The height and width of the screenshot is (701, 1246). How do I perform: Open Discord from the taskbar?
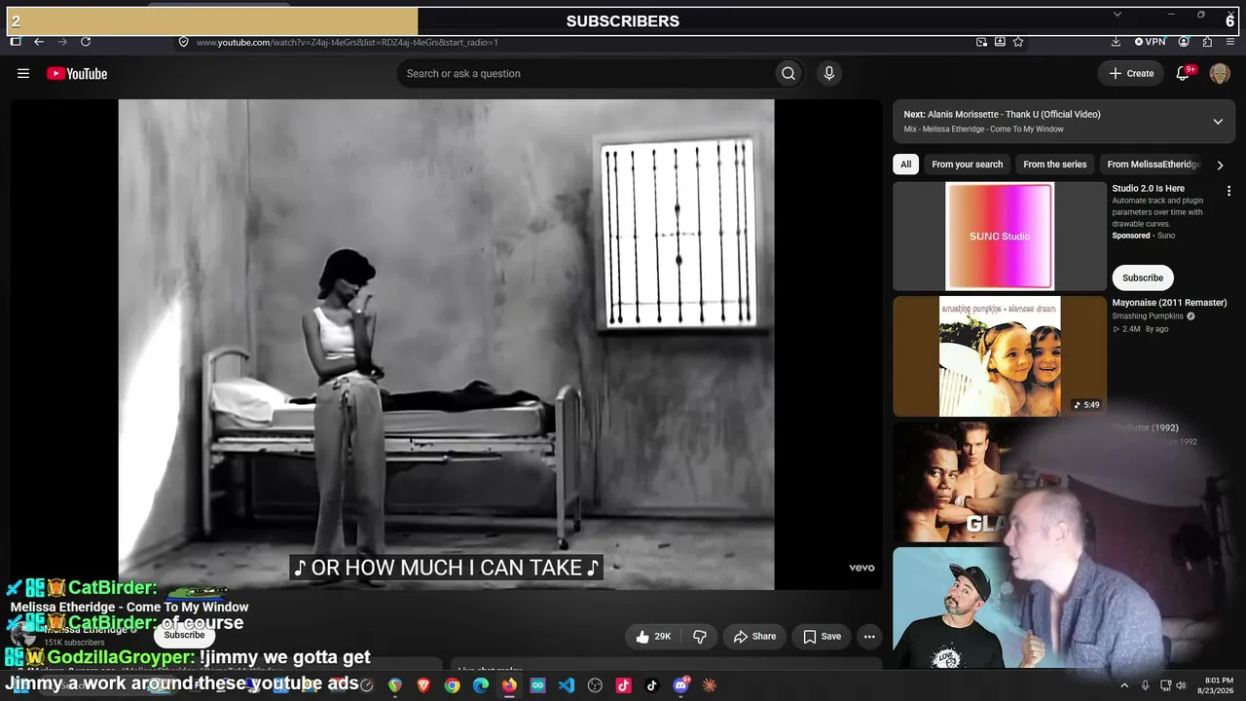click(x=680, y=685)
